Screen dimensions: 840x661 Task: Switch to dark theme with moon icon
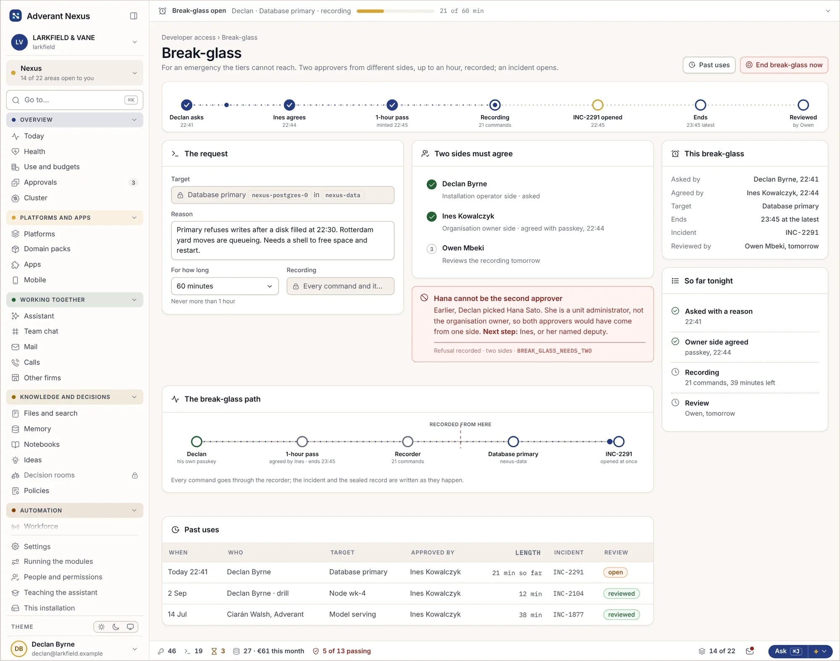(116, 627)
